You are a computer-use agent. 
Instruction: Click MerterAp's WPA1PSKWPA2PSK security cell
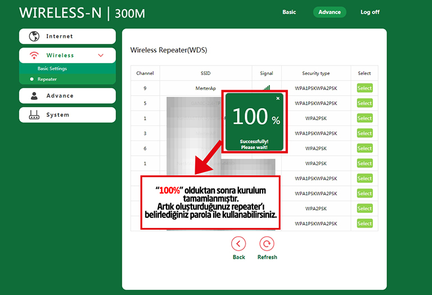(x=316, y=88)
